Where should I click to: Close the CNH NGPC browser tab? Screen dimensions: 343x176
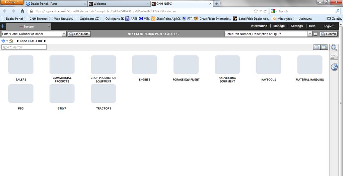[210, 4]
